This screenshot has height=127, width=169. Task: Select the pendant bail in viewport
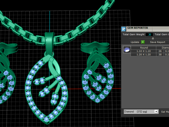49,43
